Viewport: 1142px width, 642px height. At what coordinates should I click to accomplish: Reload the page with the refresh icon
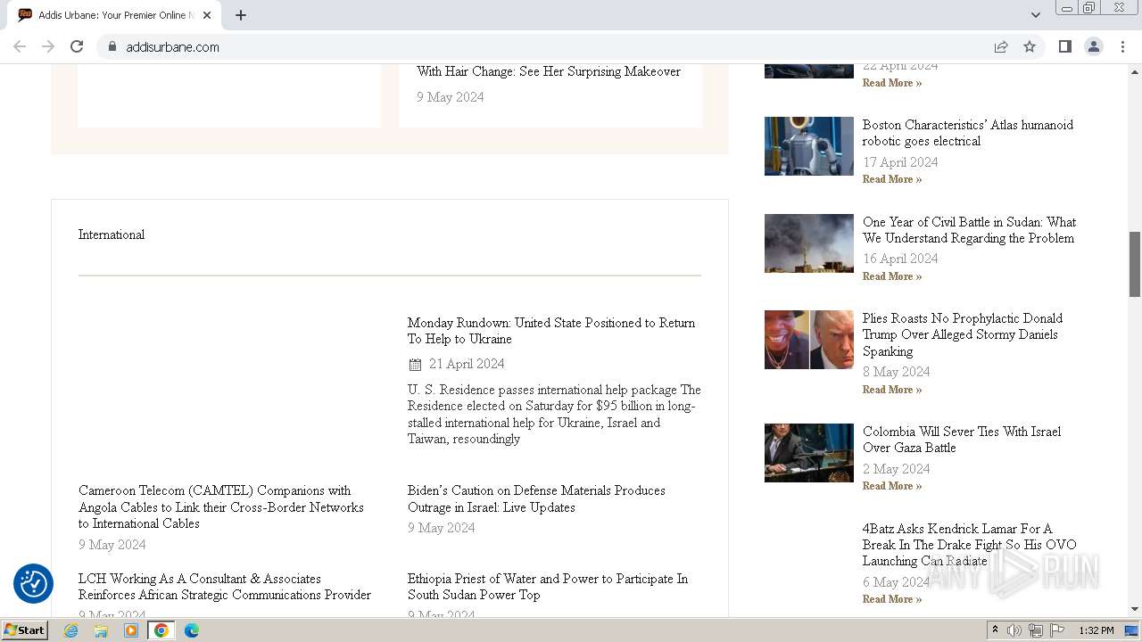pos(77,46)
